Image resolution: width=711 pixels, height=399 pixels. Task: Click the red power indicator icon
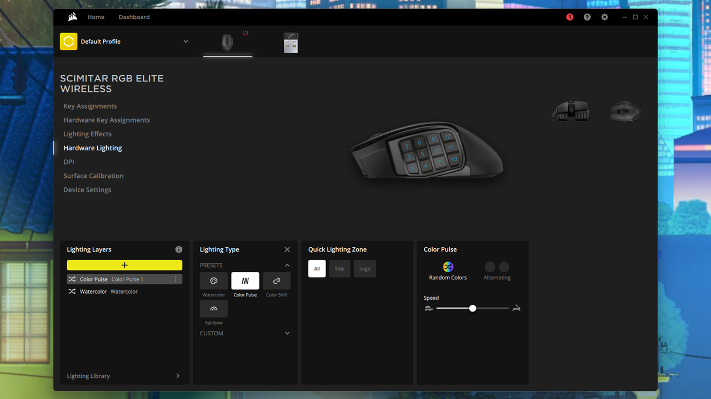click(x=245, y=33)
